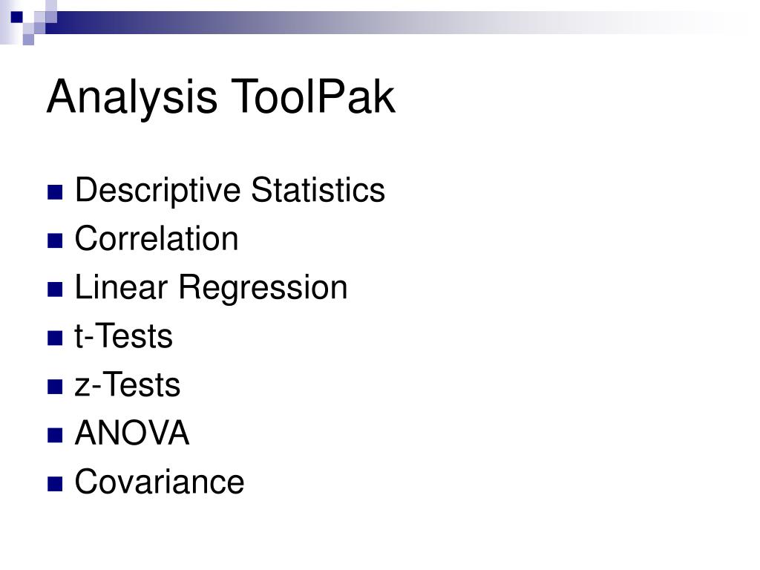
Task: Click the bullet marker next to Linear Regression
Action: 55,289
